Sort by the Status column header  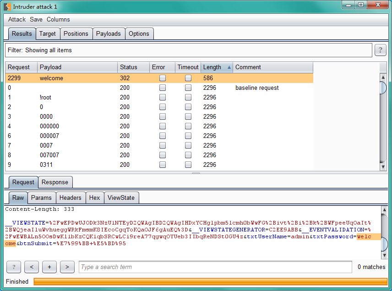point(133,67)
